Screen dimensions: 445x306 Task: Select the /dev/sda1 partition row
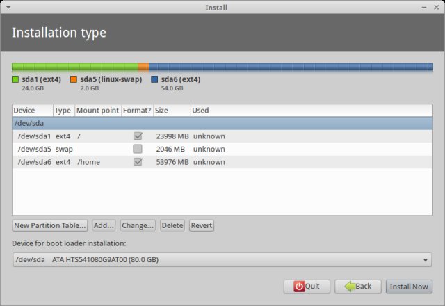pos(222,136)
